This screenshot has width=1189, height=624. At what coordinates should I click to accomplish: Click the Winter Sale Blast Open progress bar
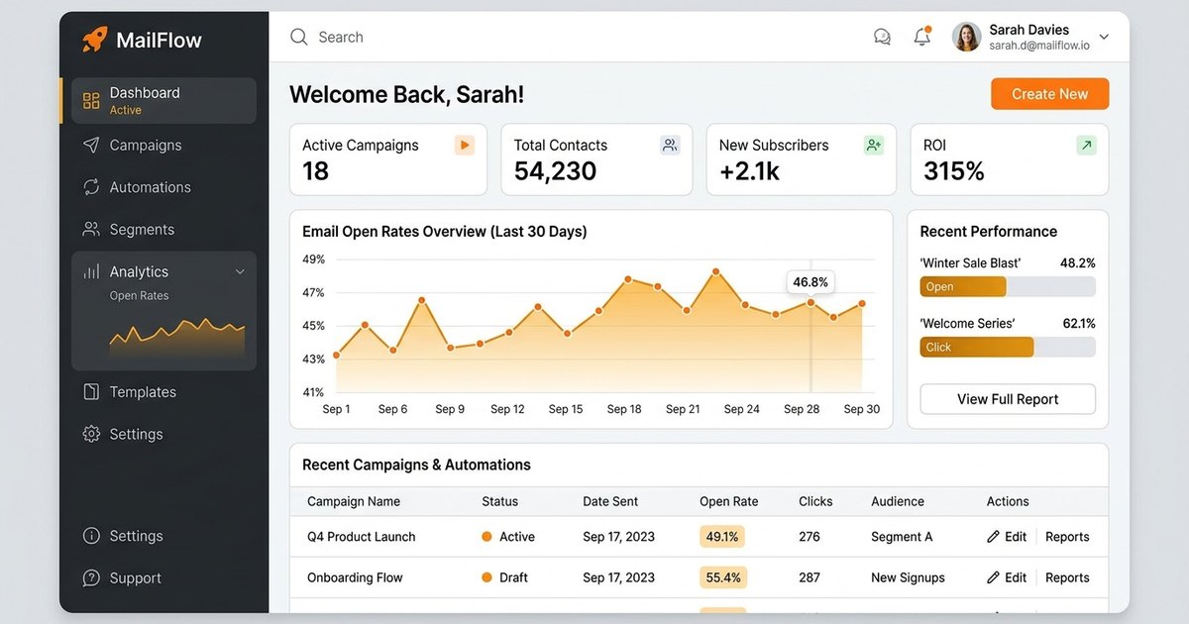pyautogui.click(x=1008, y=287)
